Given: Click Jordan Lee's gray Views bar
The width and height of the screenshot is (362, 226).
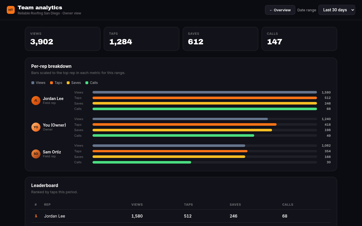Looking at the screenshot, I should [x=205, y=92].
